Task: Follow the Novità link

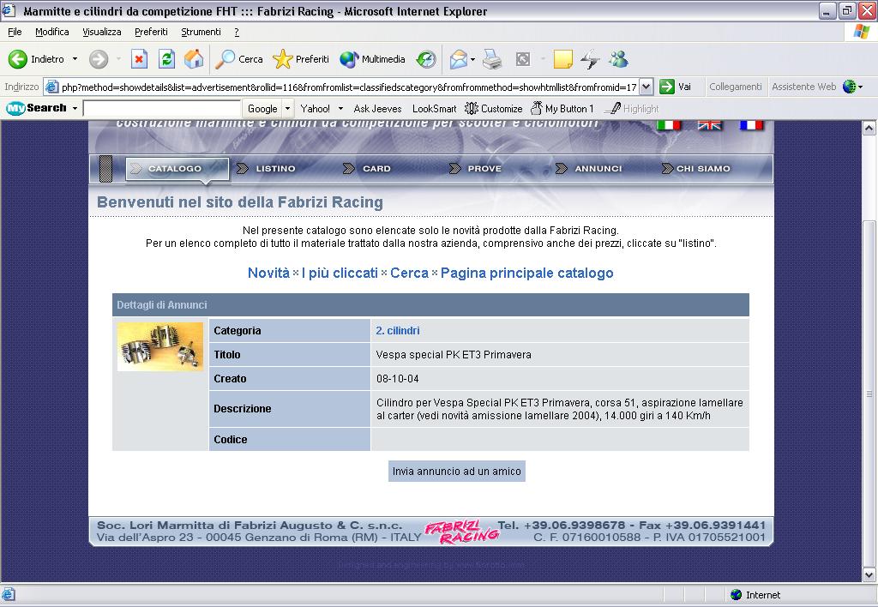Action: tap(268, 273)
